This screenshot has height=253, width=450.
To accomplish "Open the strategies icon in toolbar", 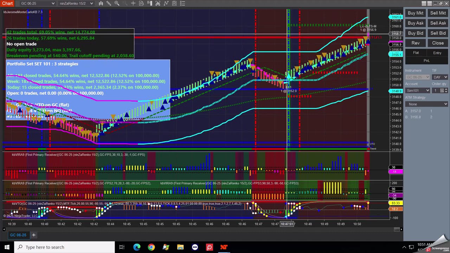I will point(174,4).
